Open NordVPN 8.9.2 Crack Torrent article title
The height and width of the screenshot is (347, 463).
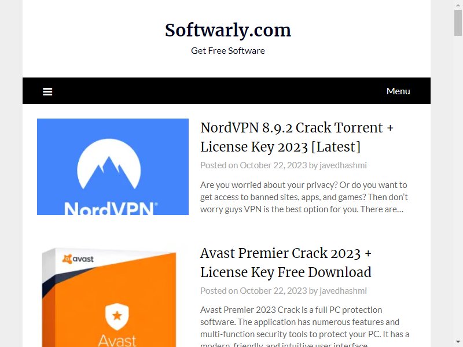pos(297,137)
